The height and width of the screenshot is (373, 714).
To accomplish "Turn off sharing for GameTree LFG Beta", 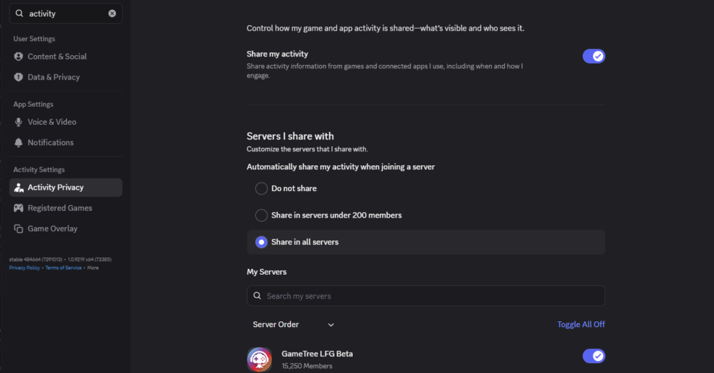I will pos(593,356).
